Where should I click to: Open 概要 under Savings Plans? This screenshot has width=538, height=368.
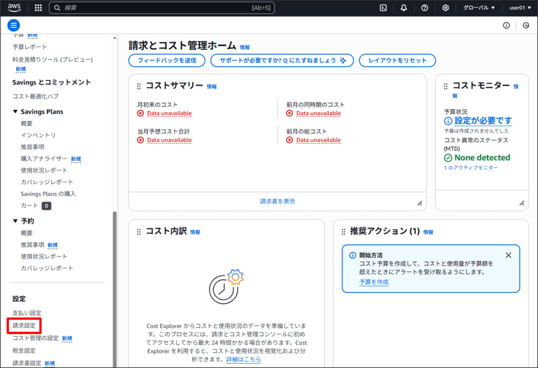click(26, 123)
